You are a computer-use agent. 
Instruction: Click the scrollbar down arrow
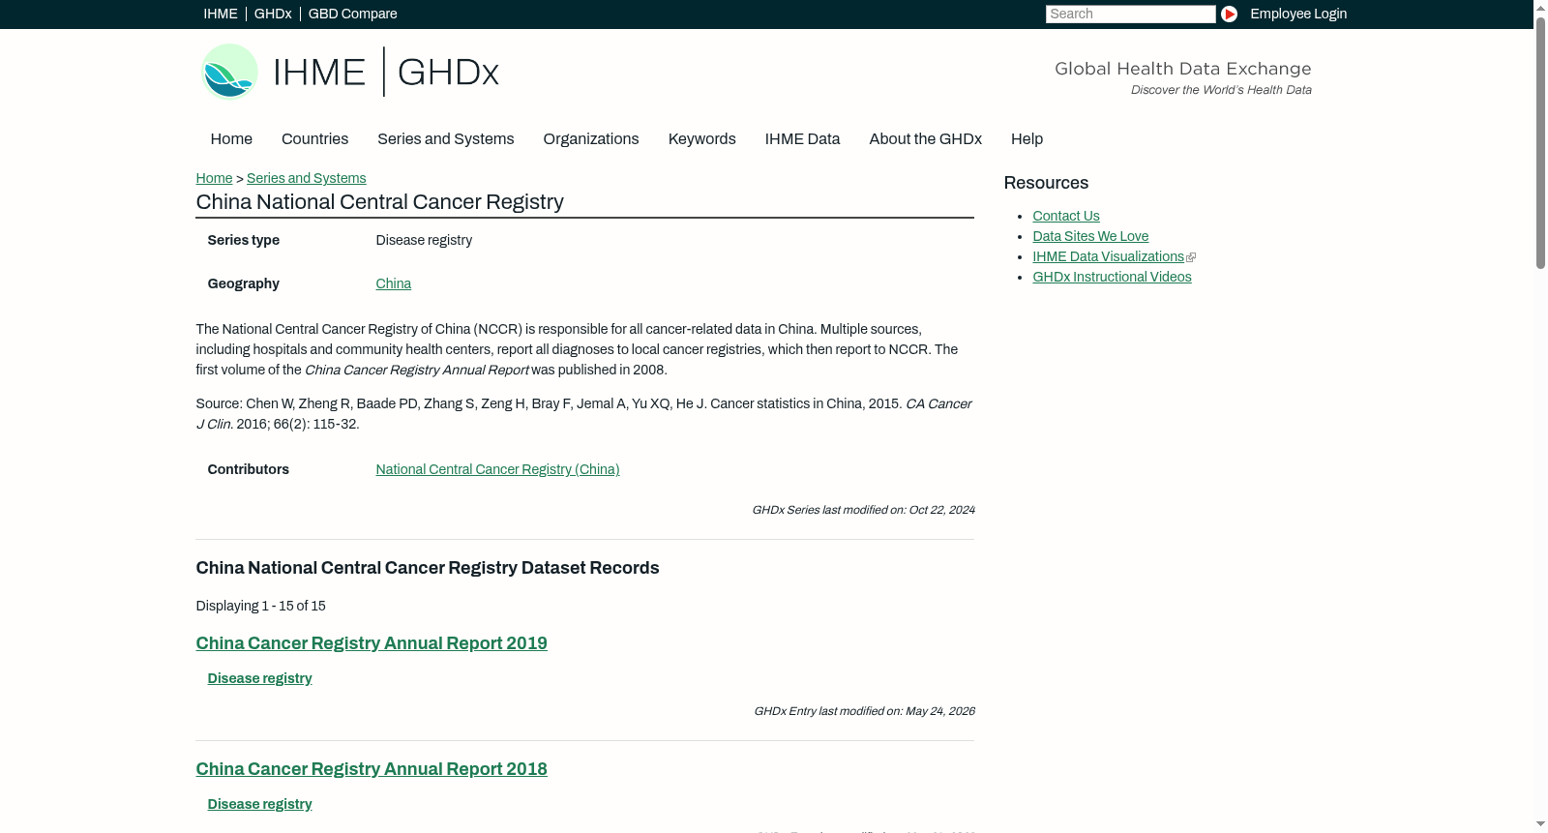(1540, 825)
